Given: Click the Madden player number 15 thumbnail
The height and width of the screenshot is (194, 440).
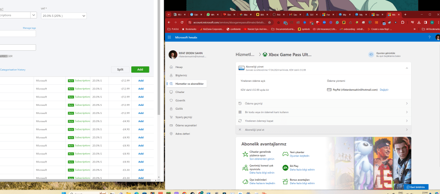Looking at the screenshot, I should pos(383,163).
